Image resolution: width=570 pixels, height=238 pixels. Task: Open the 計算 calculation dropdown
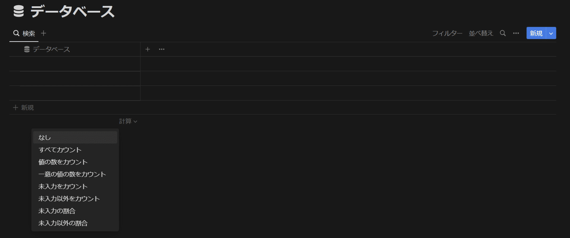128,121
